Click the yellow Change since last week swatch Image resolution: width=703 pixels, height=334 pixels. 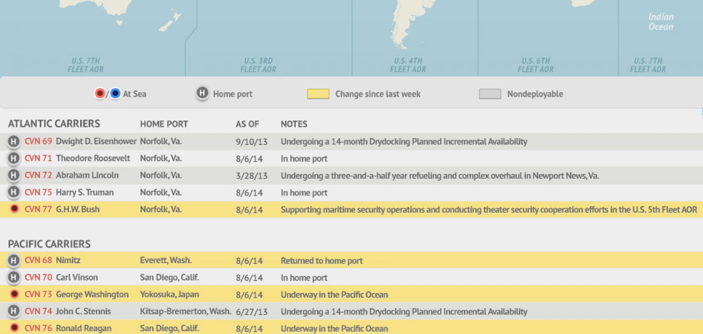318,94
